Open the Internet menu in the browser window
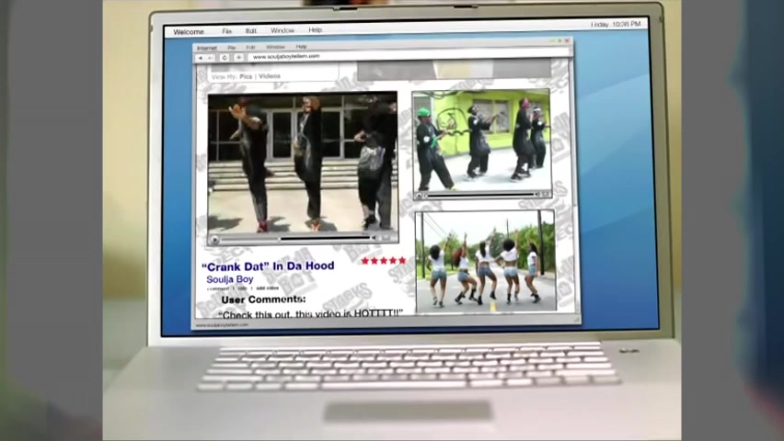The image size is (784, 441). pyautogui.click(x=207, y=48)
